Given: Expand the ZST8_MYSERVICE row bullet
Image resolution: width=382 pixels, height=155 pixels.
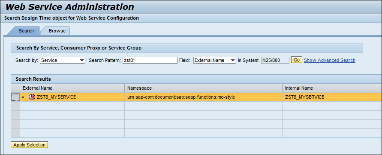Looking at the screenshot, I should [x=23, y=97].
